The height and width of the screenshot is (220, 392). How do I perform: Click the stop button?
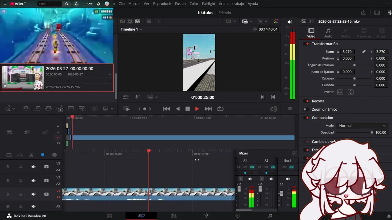[187, 109]
